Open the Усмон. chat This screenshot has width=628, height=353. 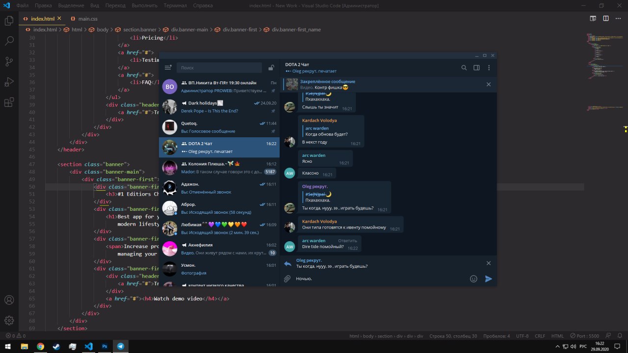click(x=219, y=269)
